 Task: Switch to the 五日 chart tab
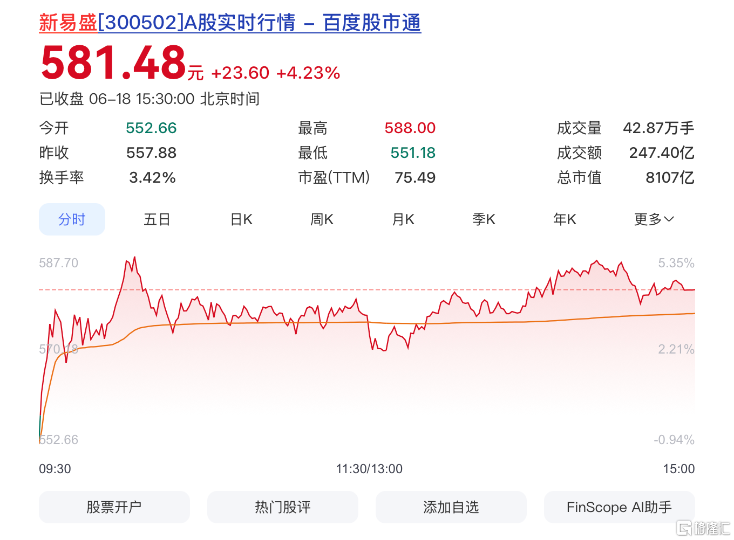(x=157, y=219)
